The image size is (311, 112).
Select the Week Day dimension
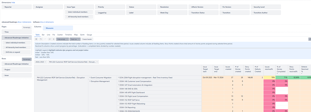point(173,12)
